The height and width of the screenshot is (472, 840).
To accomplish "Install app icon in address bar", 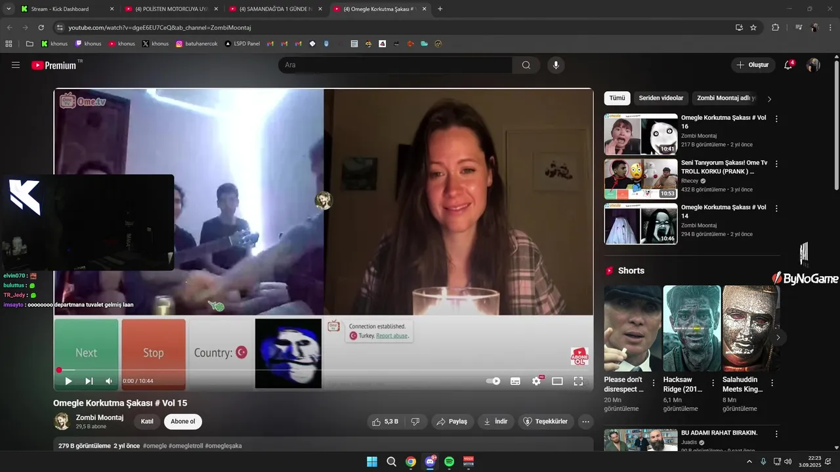I will pyautogui.click(x=739, y=28).
